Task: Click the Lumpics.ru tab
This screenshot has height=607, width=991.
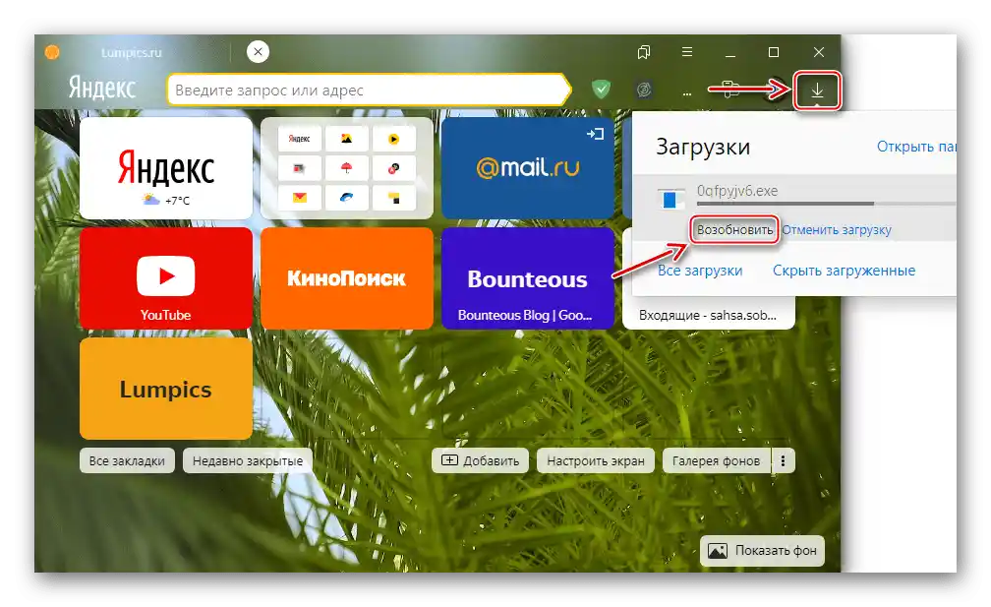Action: 132,52
